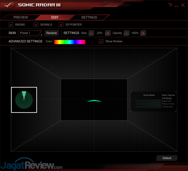
Task: Click the red Color slider marker
Action: pos(67,39)
